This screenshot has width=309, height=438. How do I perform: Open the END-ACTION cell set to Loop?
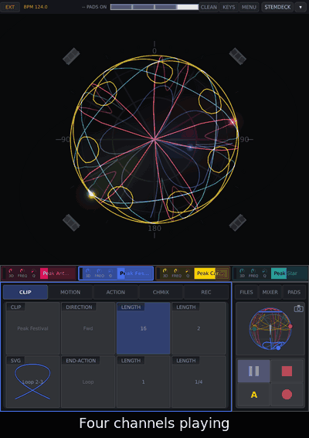click(88, 382)
